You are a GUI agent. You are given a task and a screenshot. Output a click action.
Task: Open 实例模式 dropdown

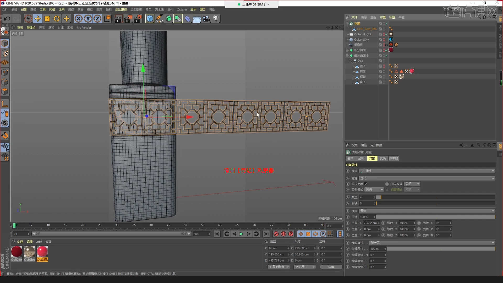[374, 189]
